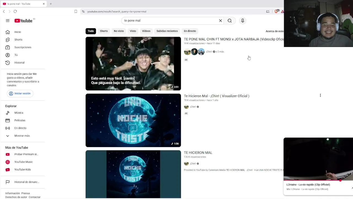
Task: Open Historial in the sidebar
Action: click(x=23, y=62)
